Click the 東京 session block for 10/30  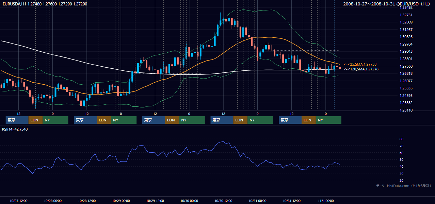pyautogui.click(x=222, y=120)
